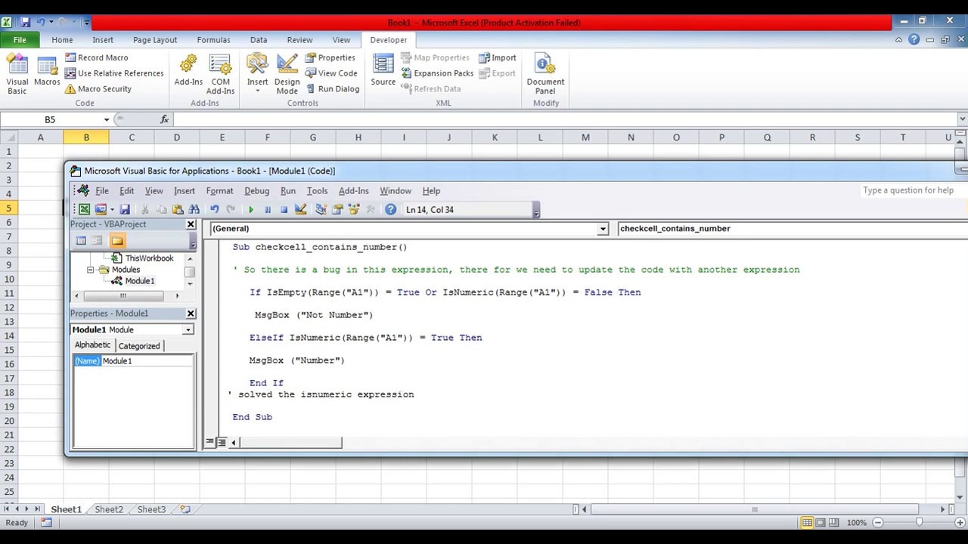Select ThisWorkbook in the project tree
Image resolution: width=968 pixels, height=544 pixels.
click(150, 258)
